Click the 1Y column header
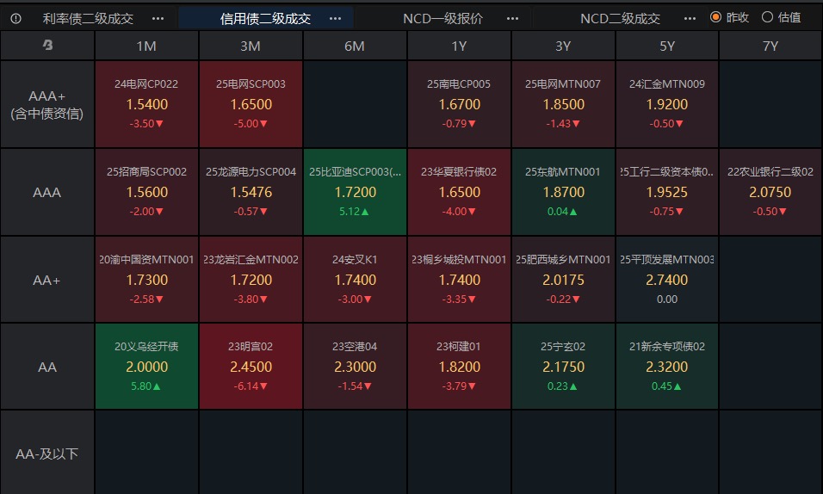This screenshot has width=823, height=494. 459,46
